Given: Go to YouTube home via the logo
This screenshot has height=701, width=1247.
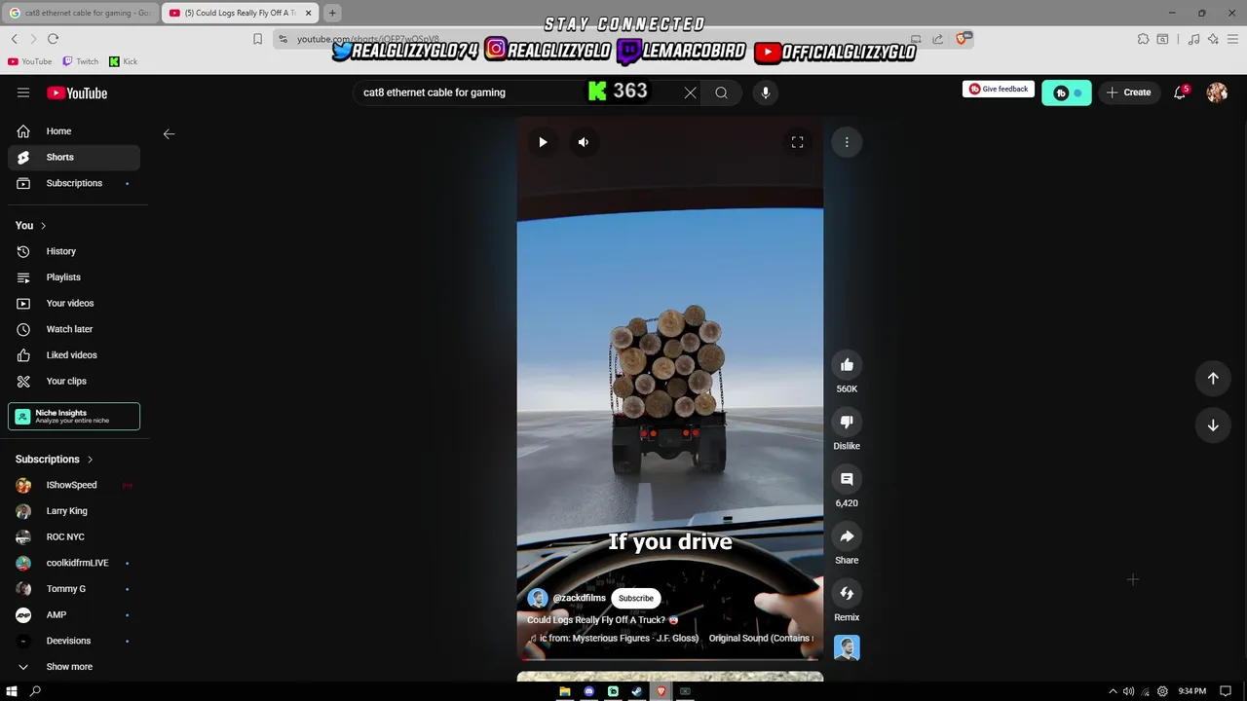Looking at the screenshot, I should tap(77, 93).
